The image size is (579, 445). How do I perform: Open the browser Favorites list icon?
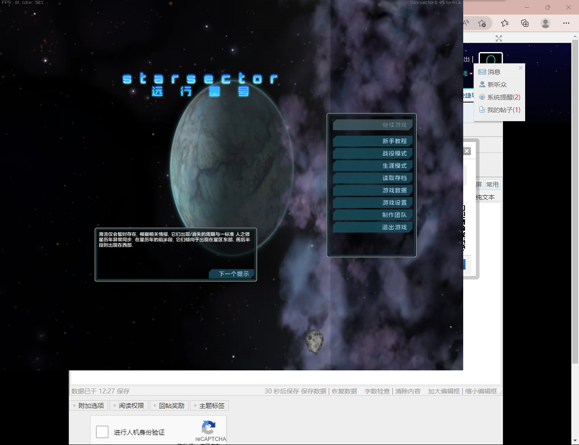point(505,23)
